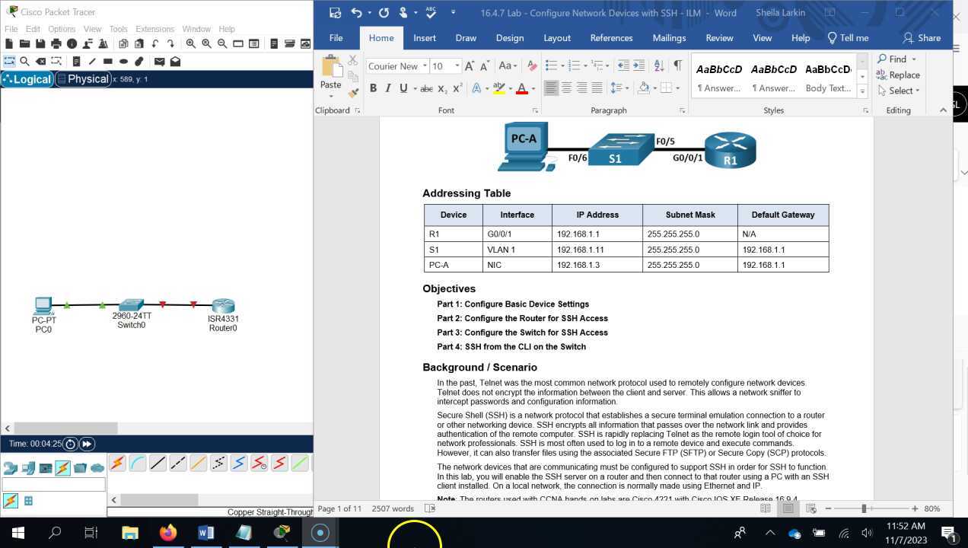Open the Extensions menu in Packet Tracer
This screenshot has width=968, height=548.
click(x=154, y=29)
